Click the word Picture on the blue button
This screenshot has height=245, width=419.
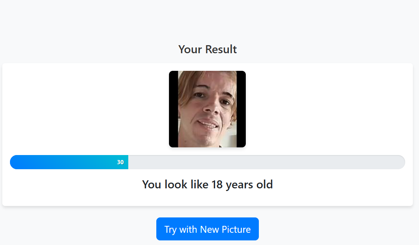coord(236,229)
